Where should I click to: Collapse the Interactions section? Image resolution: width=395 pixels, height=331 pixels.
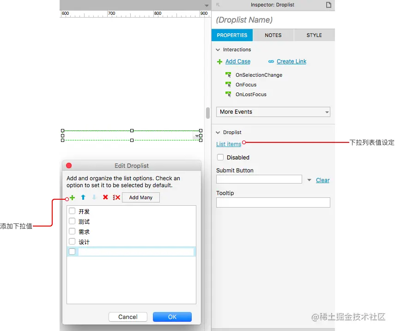218,49
